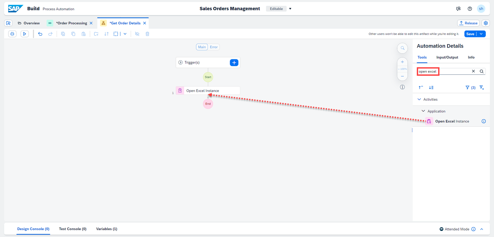494x237 pixels.
Task: Start debugging with the bug icon
Action: click(12, 34)
